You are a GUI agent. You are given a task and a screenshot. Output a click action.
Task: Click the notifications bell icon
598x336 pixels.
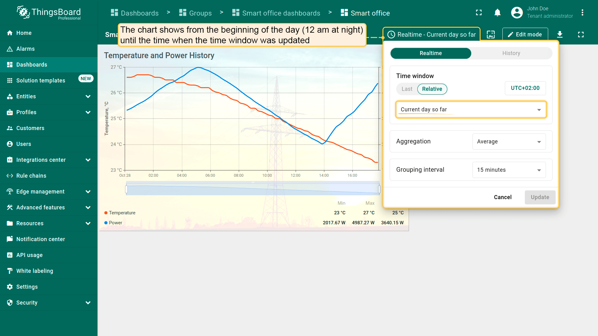tap(497, 13)
